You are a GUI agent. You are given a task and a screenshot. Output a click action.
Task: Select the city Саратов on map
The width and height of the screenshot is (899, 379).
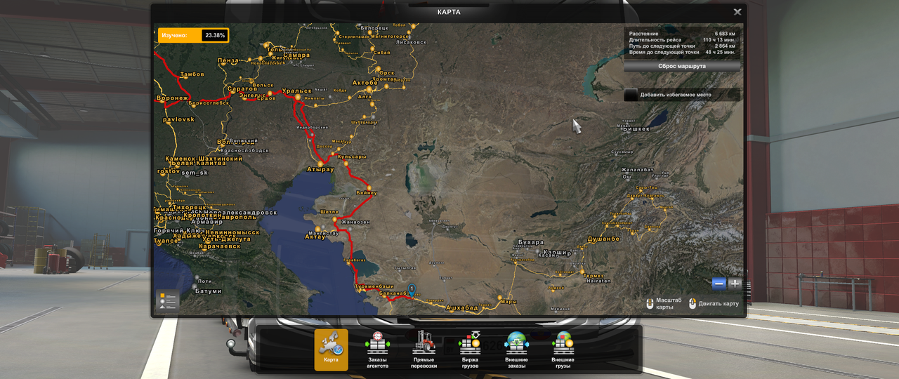(x=242, y=89)
